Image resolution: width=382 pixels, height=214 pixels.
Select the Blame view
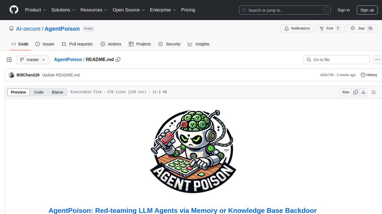tap(57, 92)
